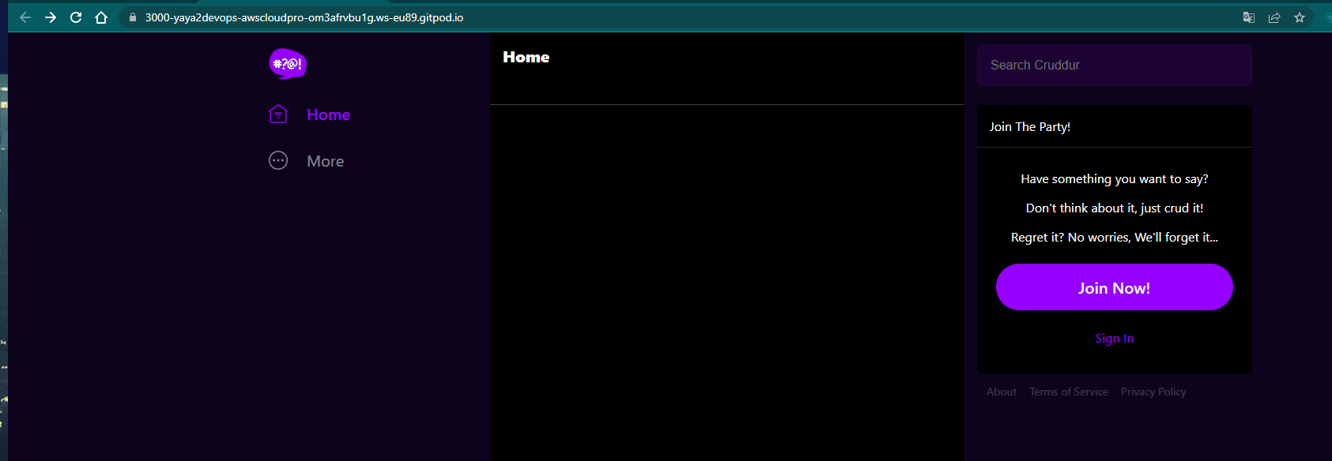Open the More navigation item
The height and width of the screenshot is (461, 1332).
click(x=325, y=161)
